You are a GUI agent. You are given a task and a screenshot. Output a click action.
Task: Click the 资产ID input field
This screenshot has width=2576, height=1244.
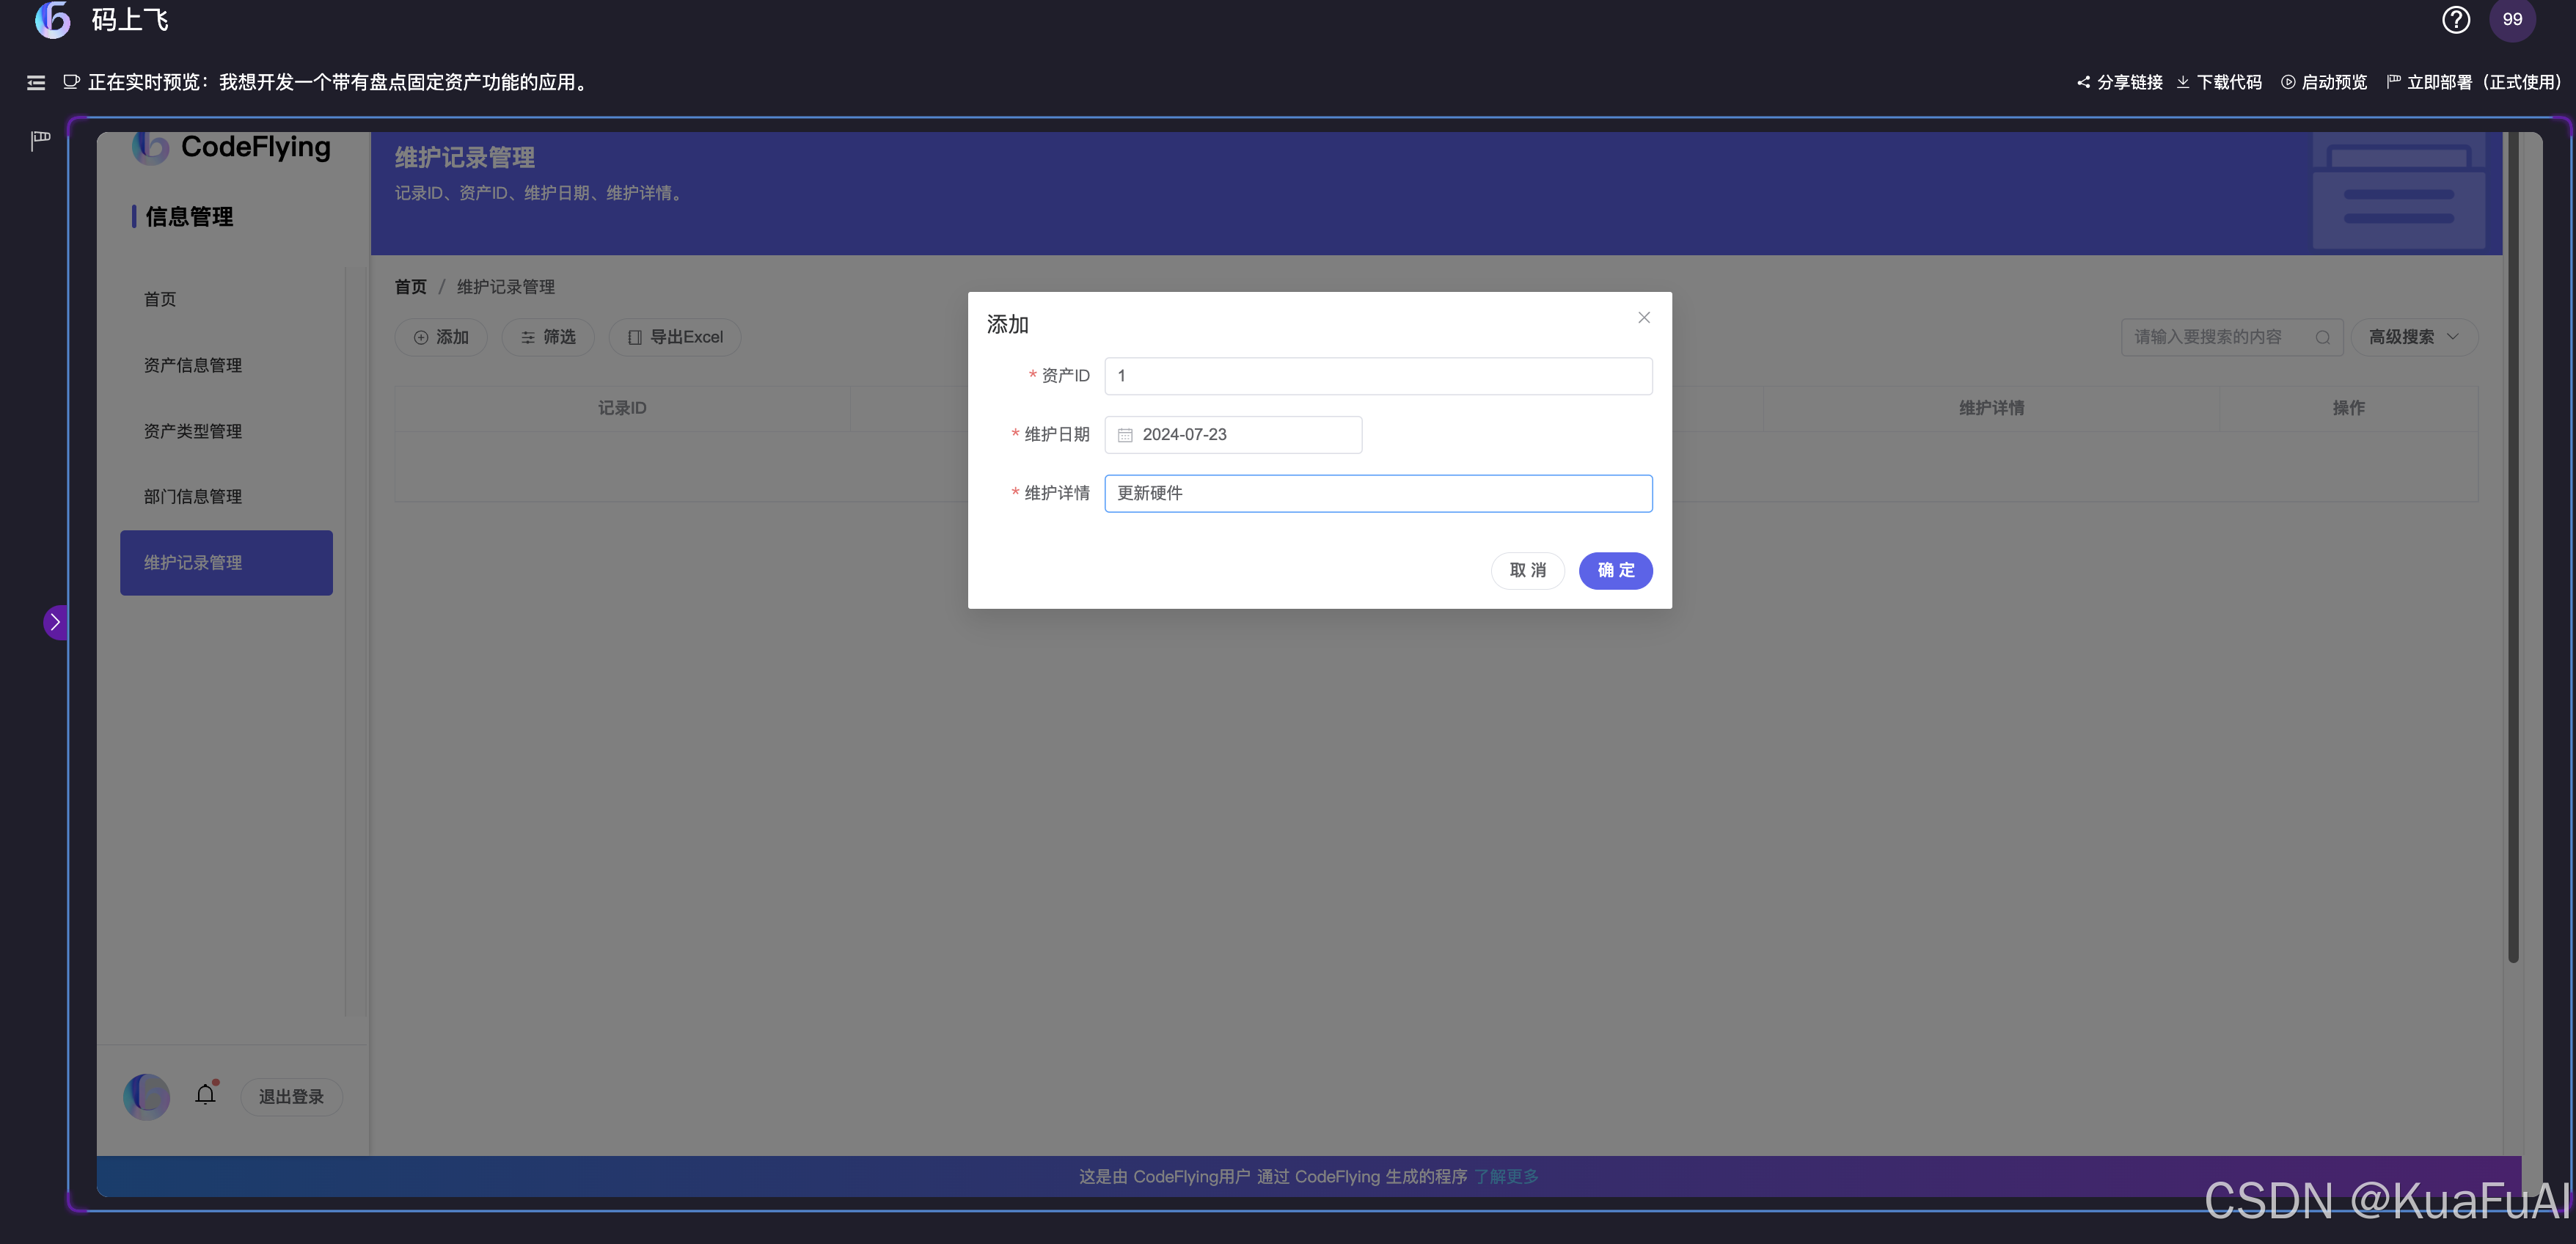tap(1378, 376)
